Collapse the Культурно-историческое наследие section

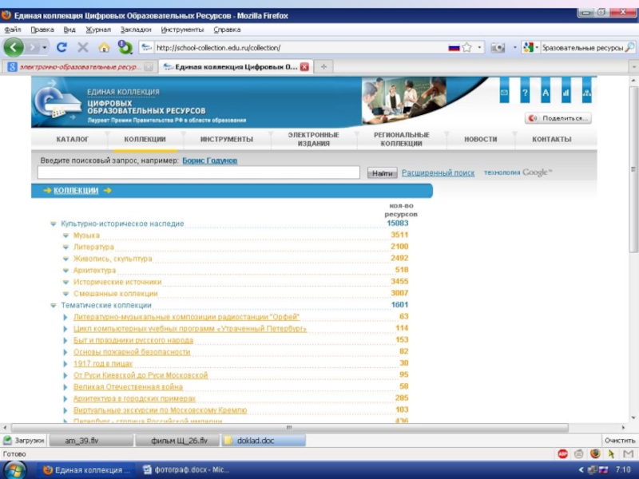[54, 224]
